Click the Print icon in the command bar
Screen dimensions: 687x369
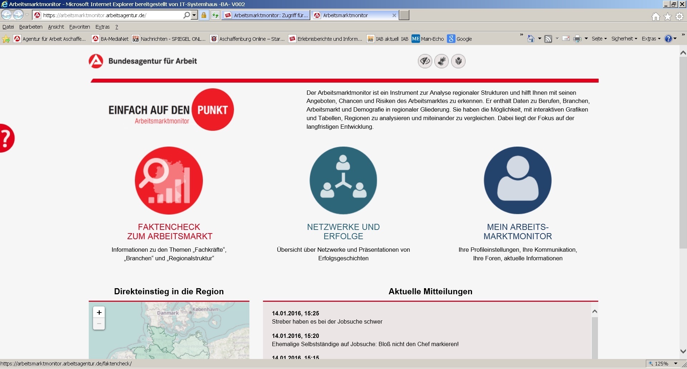(577, 39)
